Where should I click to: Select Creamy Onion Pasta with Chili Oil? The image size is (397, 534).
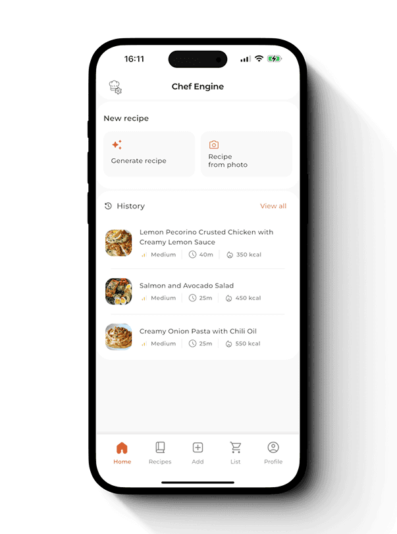click(198, 331)
